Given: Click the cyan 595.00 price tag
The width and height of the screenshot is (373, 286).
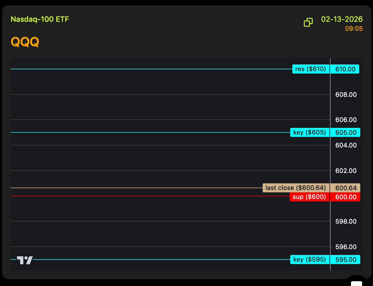Looking at the screenshot, I should [x=346, y=259].
